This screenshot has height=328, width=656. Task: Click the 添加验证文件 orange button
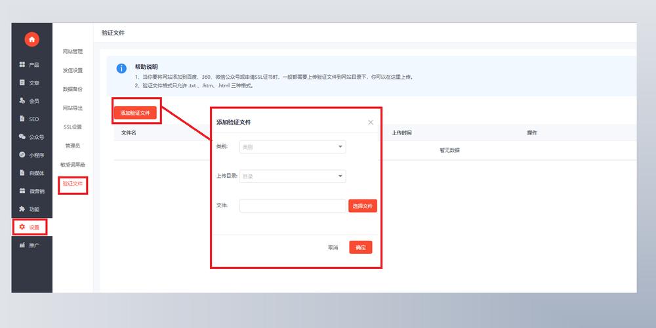pyautogui.click(x=135, y=113)
